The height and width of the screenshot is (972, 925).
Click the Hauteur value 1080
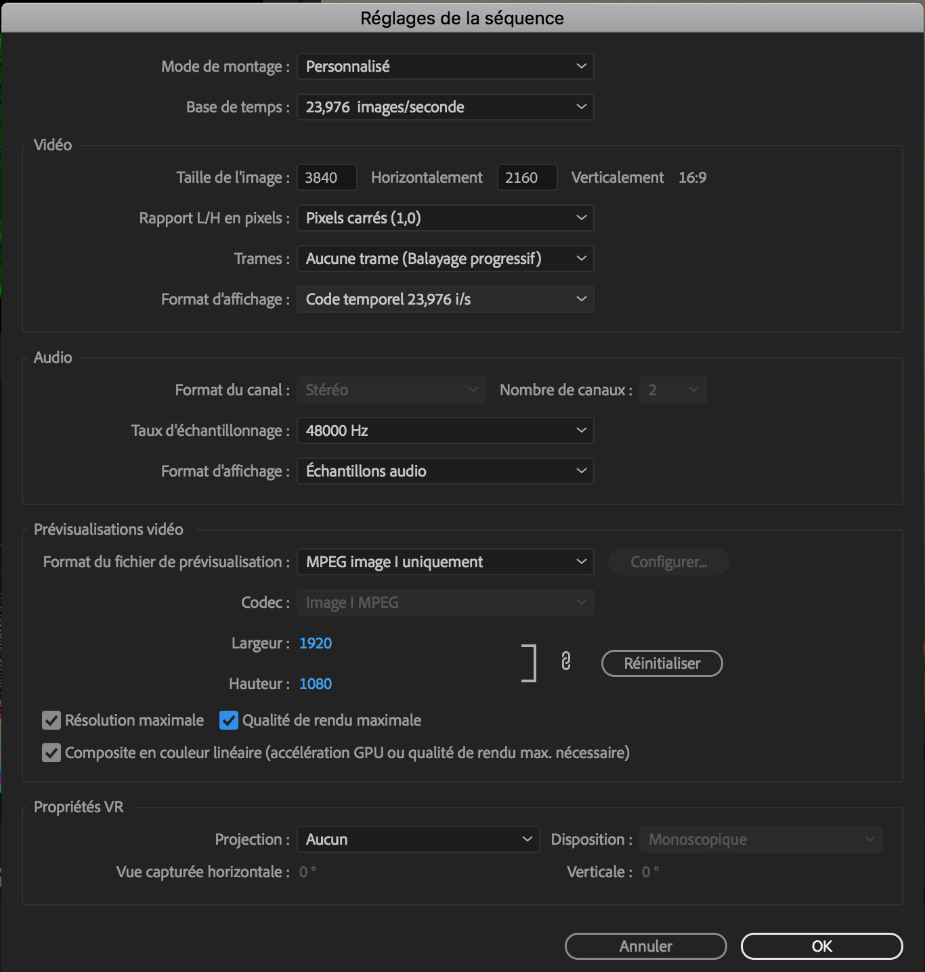click(316, 684)
